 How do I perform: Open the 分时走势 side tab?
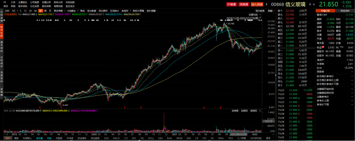click(x=2, y=16)
